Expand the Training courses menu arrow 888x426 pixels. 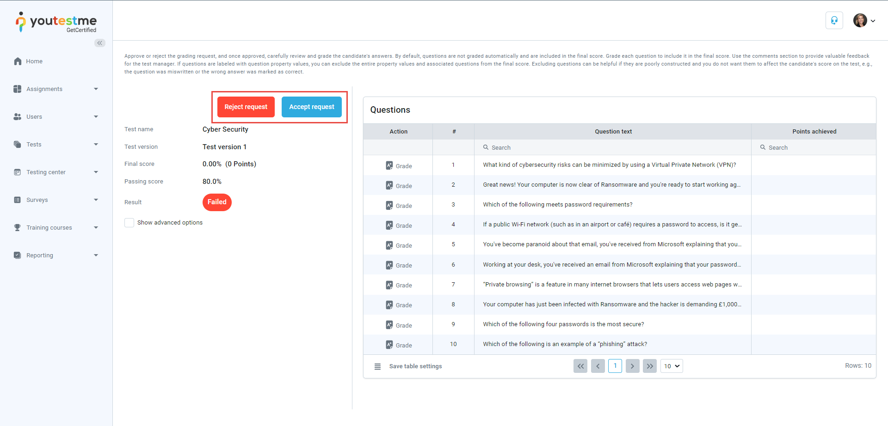96,227
